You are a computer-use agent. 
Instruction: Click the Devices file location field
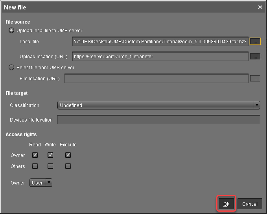(x=158, y=120)
